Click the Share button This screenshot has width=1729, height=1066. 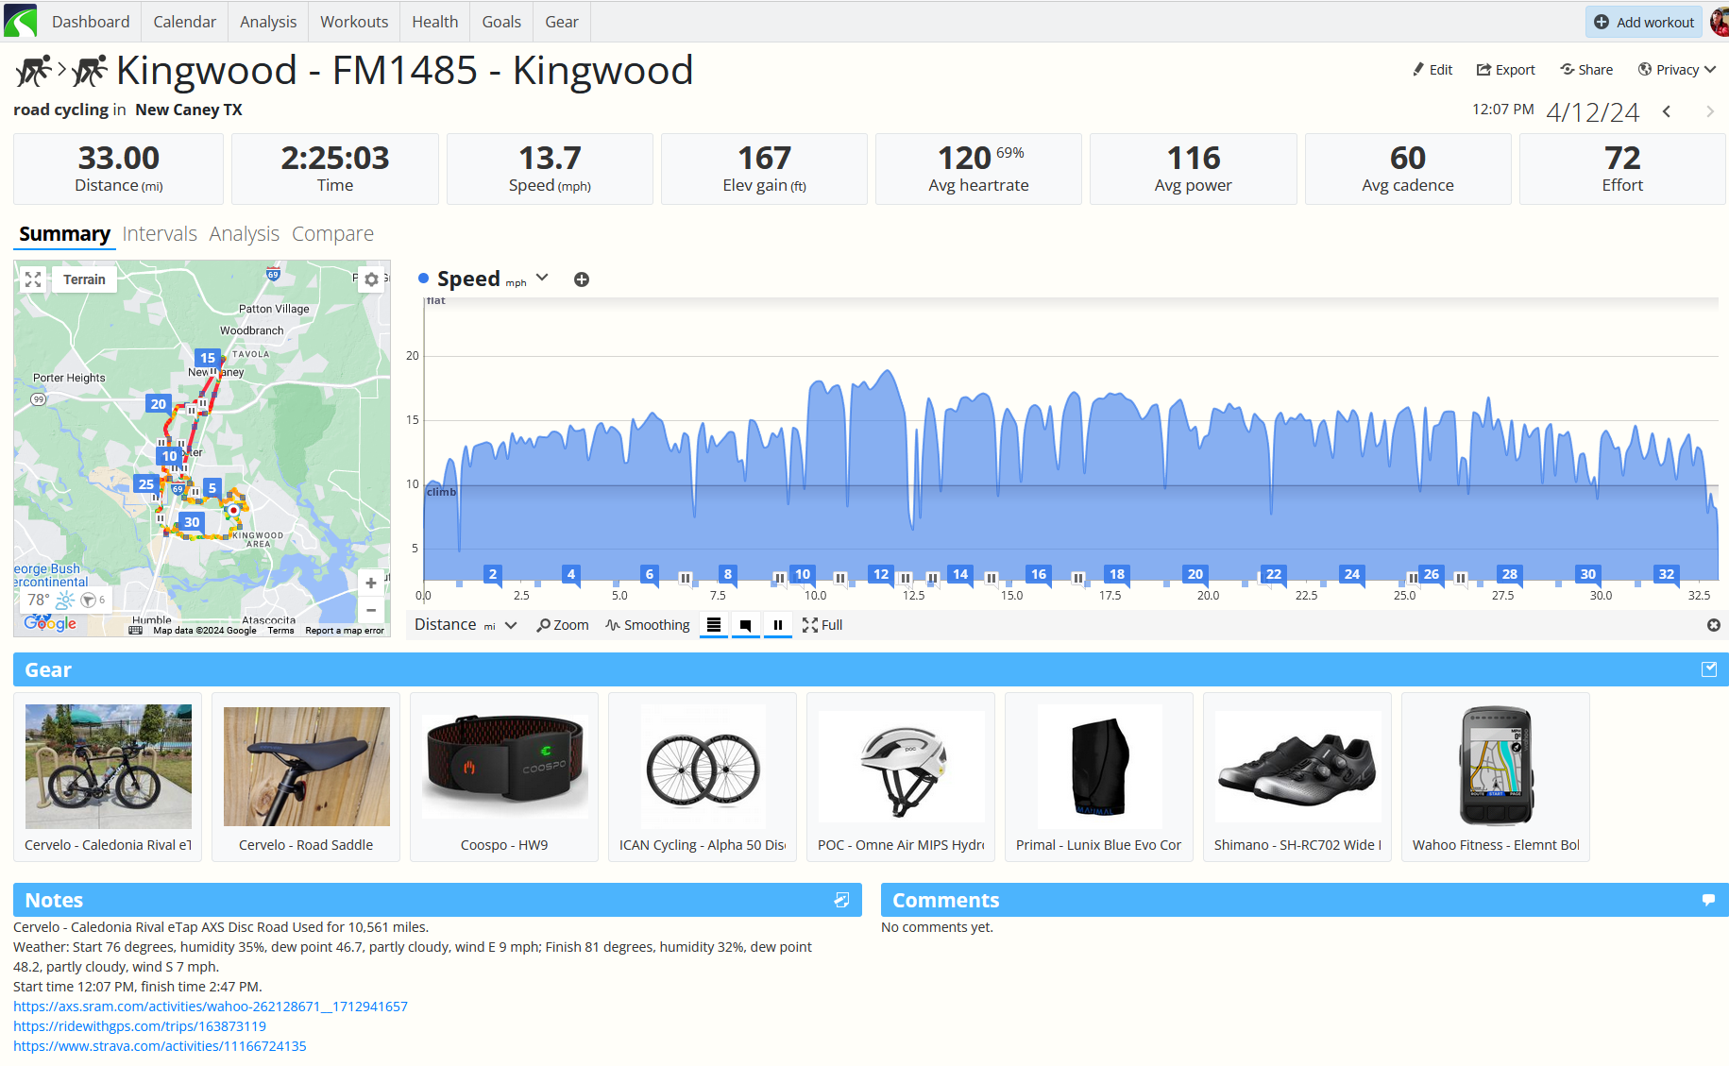(x=1586, y=70)
